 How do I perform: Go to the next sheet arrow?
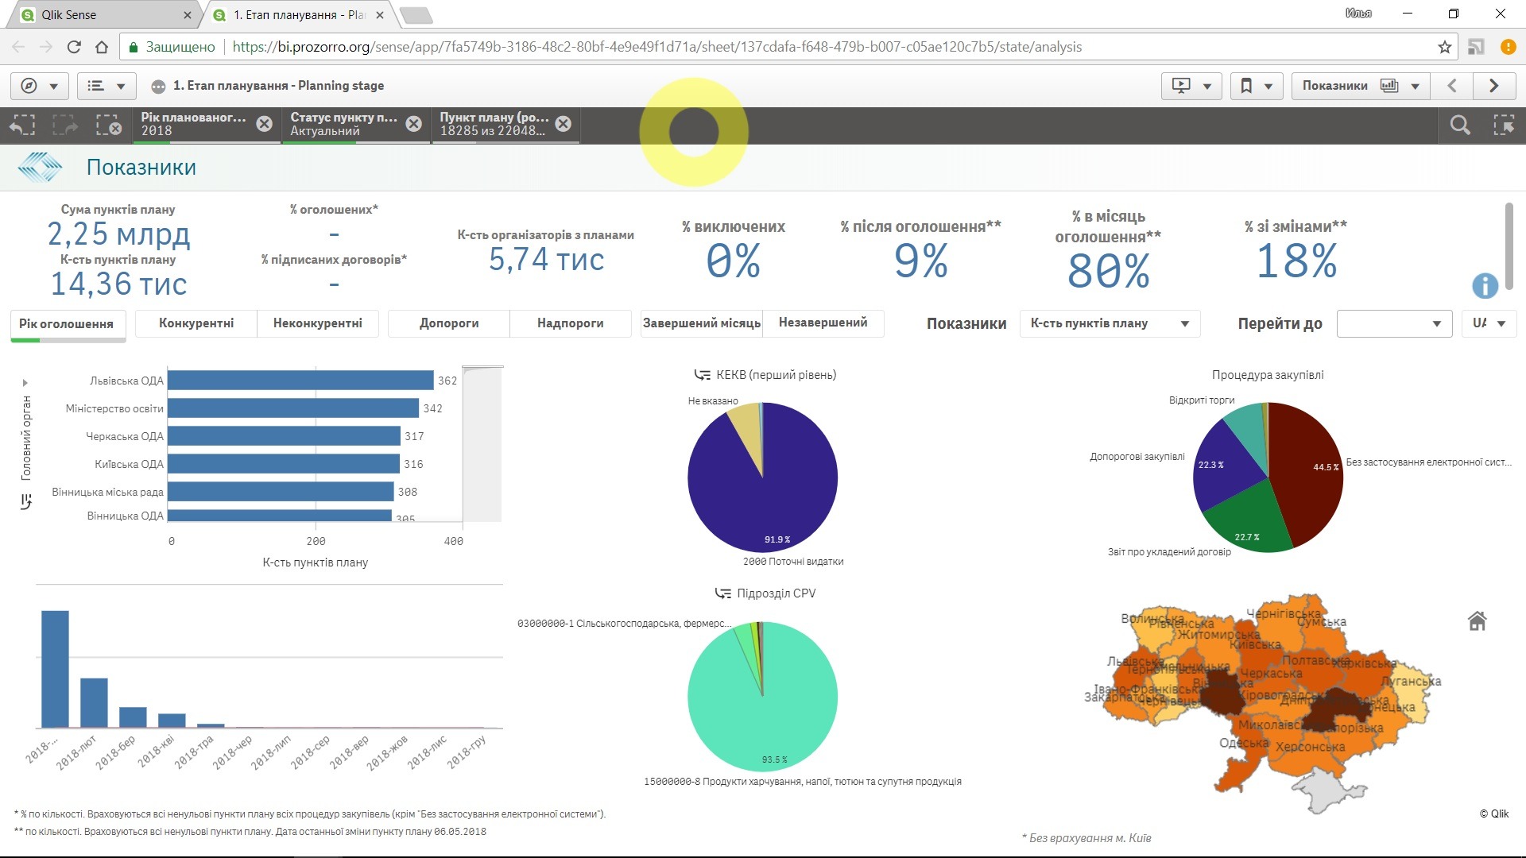point(1493,86)
